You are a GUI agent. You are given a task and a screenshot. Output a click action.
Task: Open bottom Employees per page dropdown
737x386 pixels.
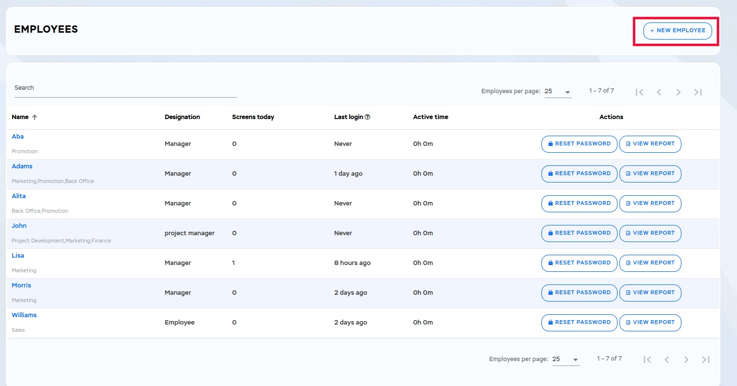point(566,360)
